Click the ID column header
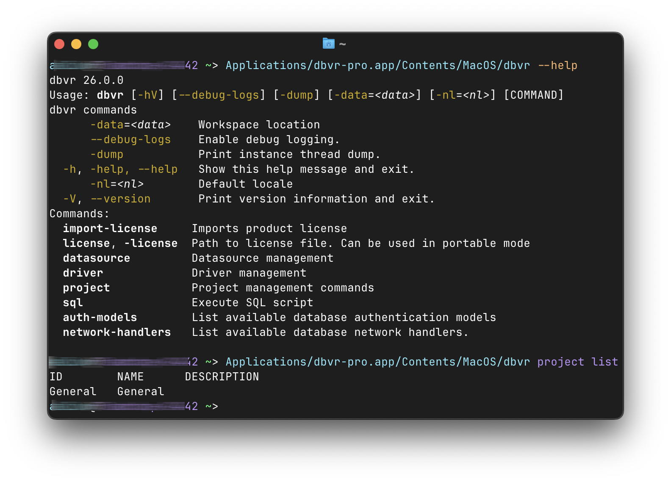The width and height of the screenshot is (671, 482). click(56, 377)
